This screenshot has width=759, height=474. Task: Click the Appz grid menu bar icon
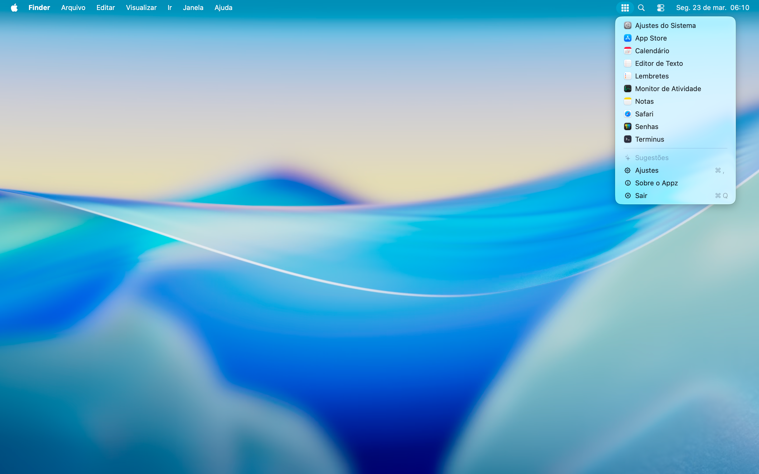tap(625, 8)
